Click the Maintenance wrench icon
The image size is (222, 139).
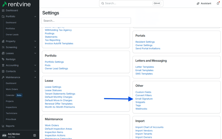coord(3,77)
